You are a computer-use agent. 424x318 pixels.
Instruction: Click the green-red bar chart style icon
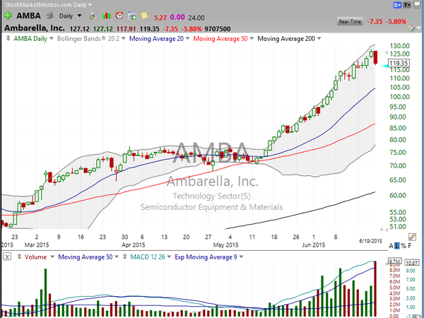click(x=107, y=16)
